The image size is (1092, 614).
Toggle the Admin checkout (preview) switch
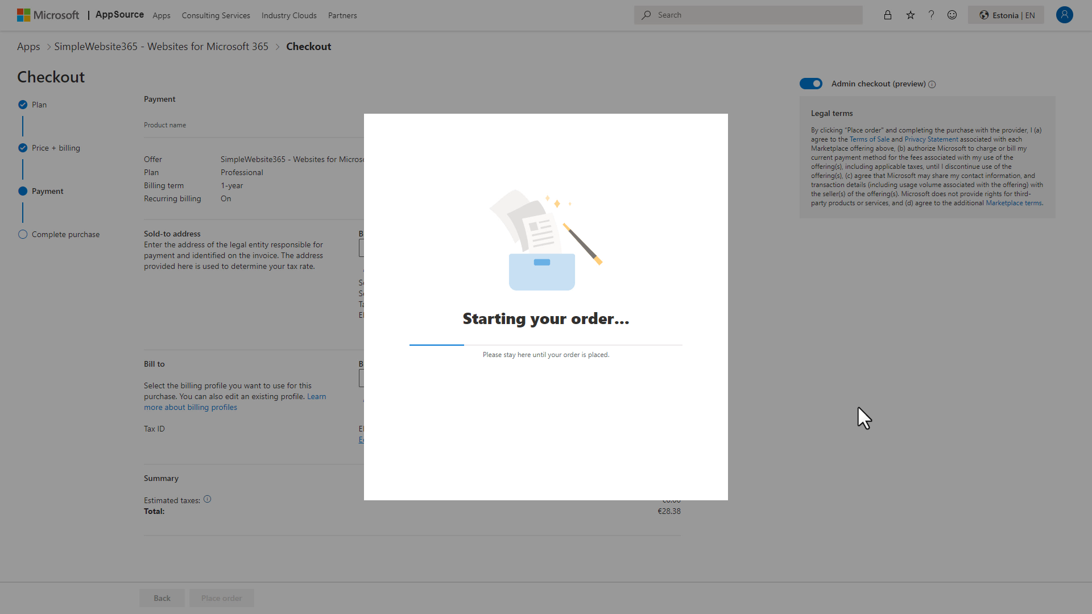(x=810, y=84)
